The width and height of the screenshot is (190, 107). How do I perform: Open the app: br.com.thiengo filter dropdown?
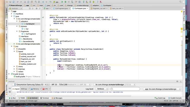coord(162,89)
